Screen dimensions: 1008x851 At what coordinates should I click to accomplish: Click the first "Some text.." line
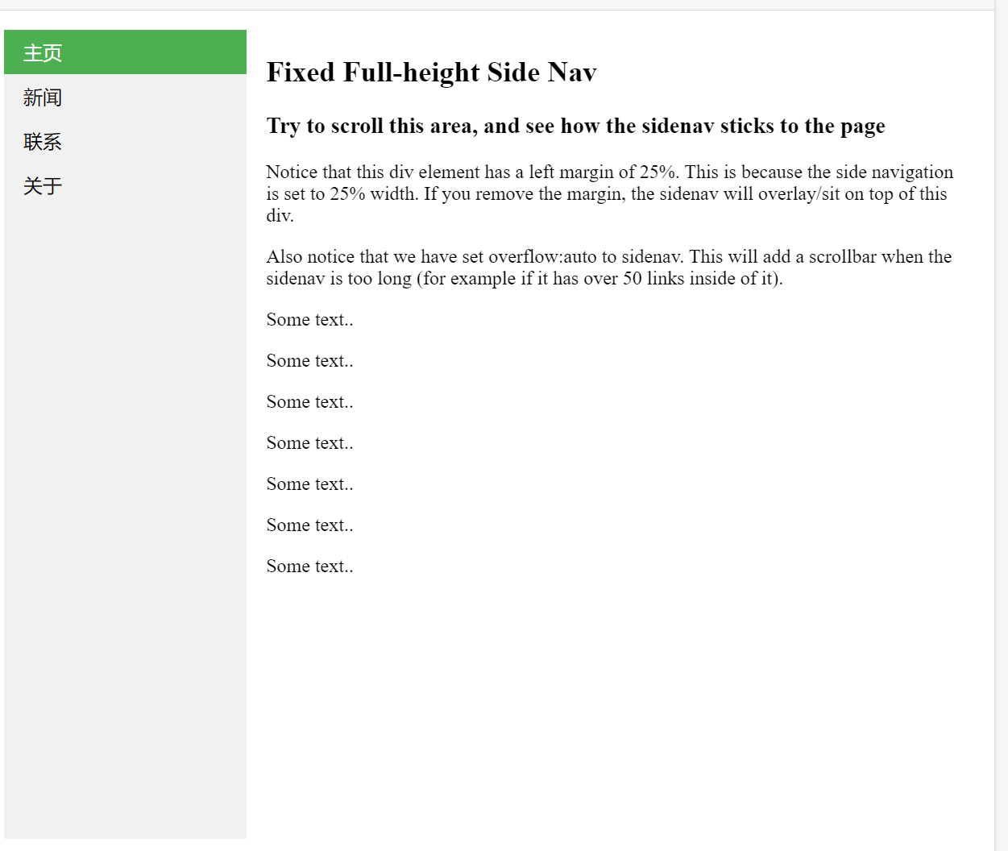309,320
